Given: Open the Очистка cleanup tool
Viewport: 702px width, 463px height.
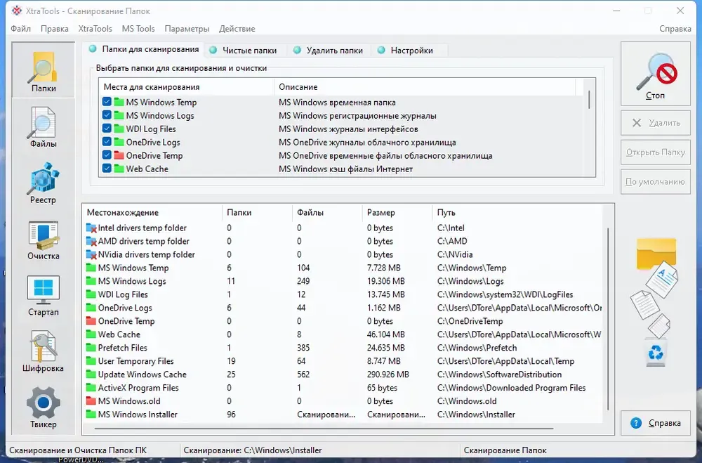Looking at the screenshot, I should coord(44,240).
